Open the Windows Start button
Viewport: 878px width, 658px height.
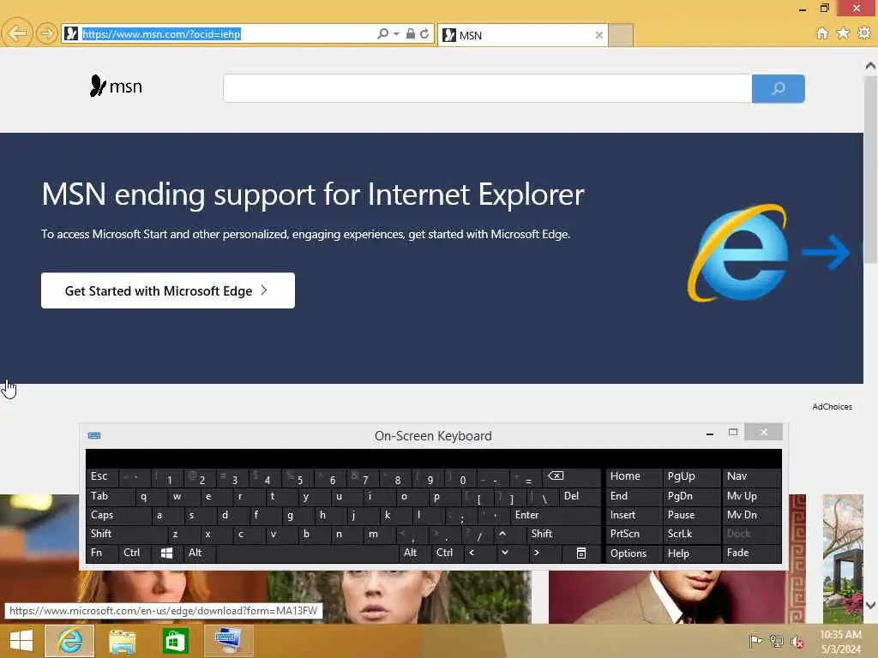[x=21, y=641]
